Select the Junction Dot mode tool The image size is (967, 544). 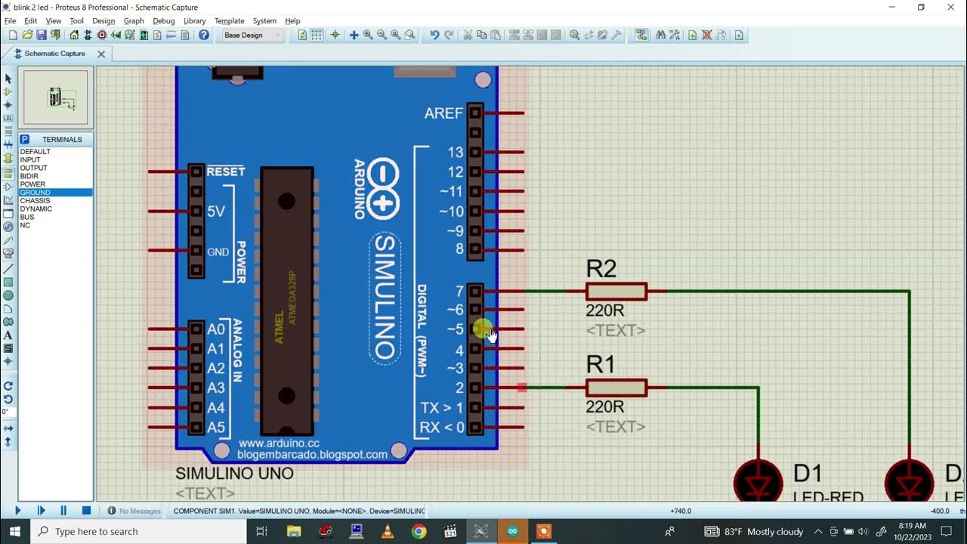click(x=8, y=105)
